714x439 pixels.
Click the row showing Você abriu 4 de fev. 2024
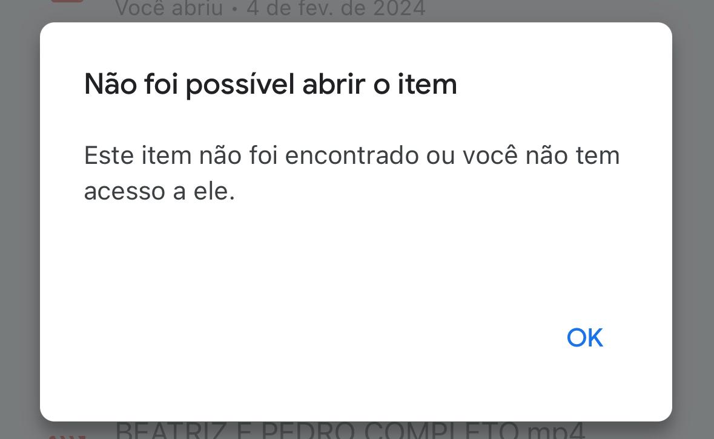click(x=270, y=8)
